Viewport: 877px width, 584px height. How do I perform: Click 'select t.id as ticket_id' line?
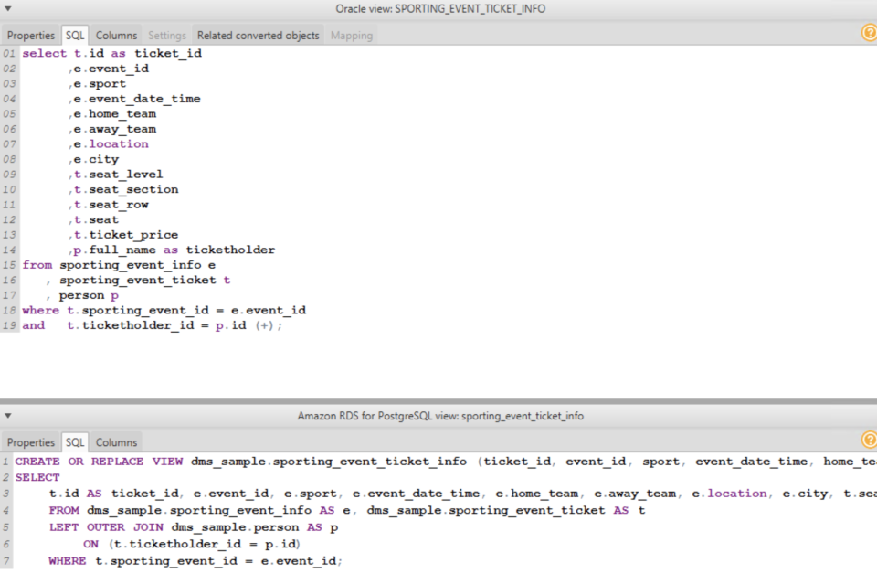pyautogui.click(x=111, y=53)
